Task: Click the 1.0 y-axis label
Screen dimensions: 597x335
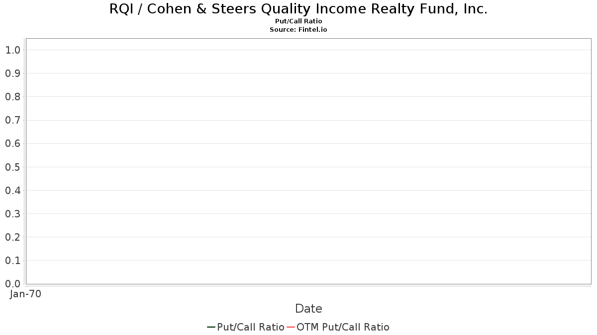Action: pos(13,50)
